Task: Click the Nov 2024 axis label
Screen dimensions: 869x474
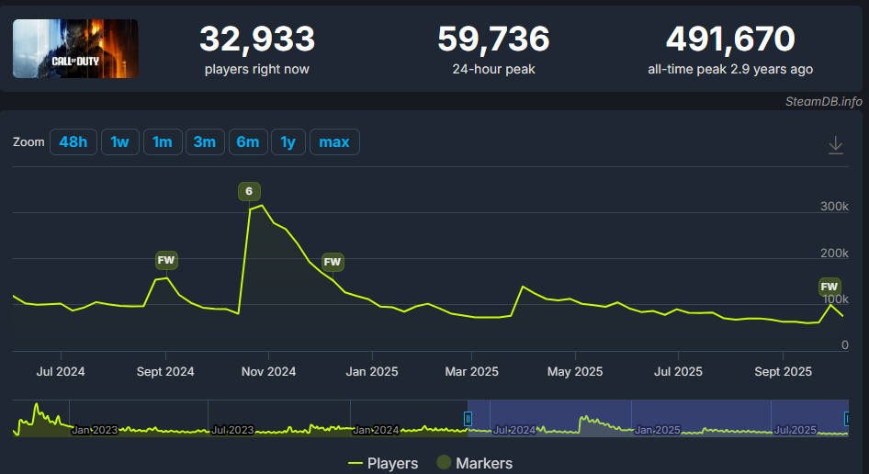Action: point(269,371)
